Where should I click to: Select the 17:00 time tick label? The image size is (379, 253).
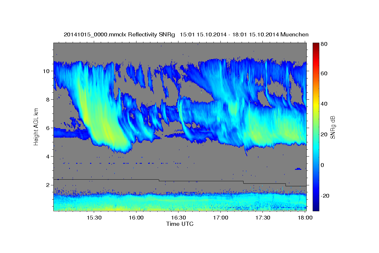coord(221,218)
